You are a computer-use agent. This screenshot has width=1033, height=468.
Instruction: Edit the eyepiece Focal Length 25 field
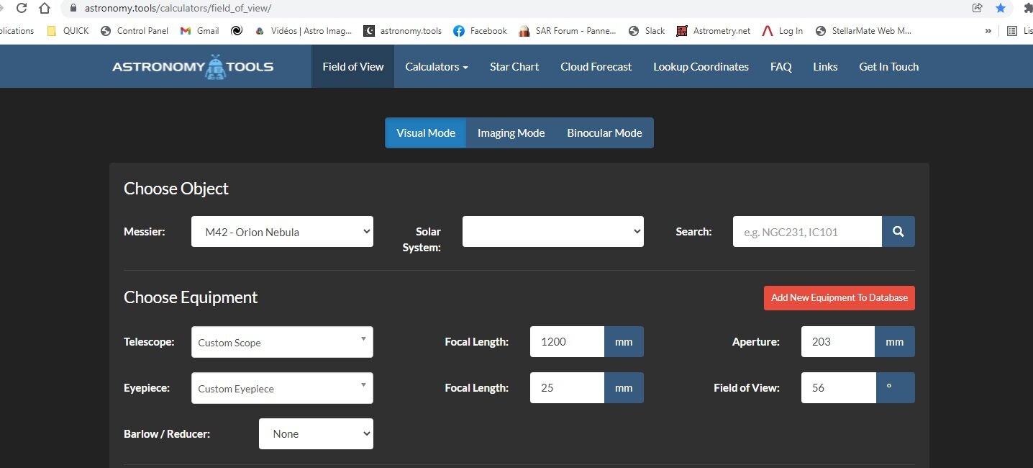coord(567,387)
